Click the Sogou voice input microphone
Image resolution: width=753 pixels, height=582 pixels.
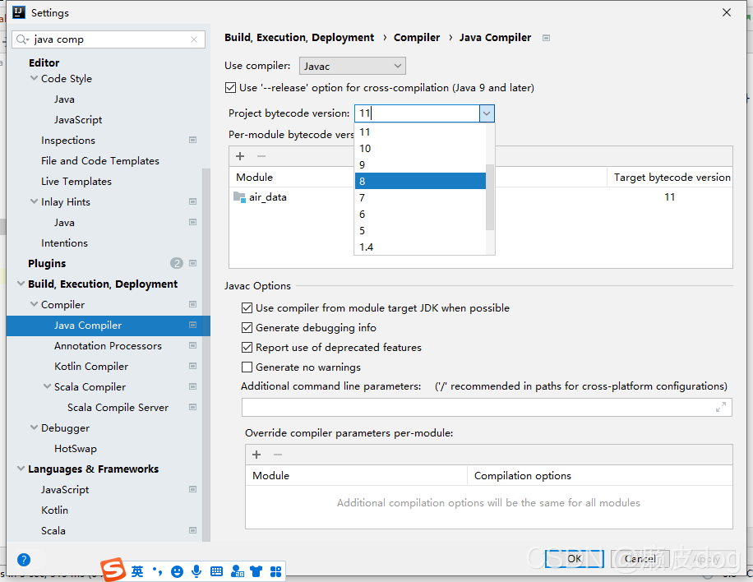[x=196, y=571]
